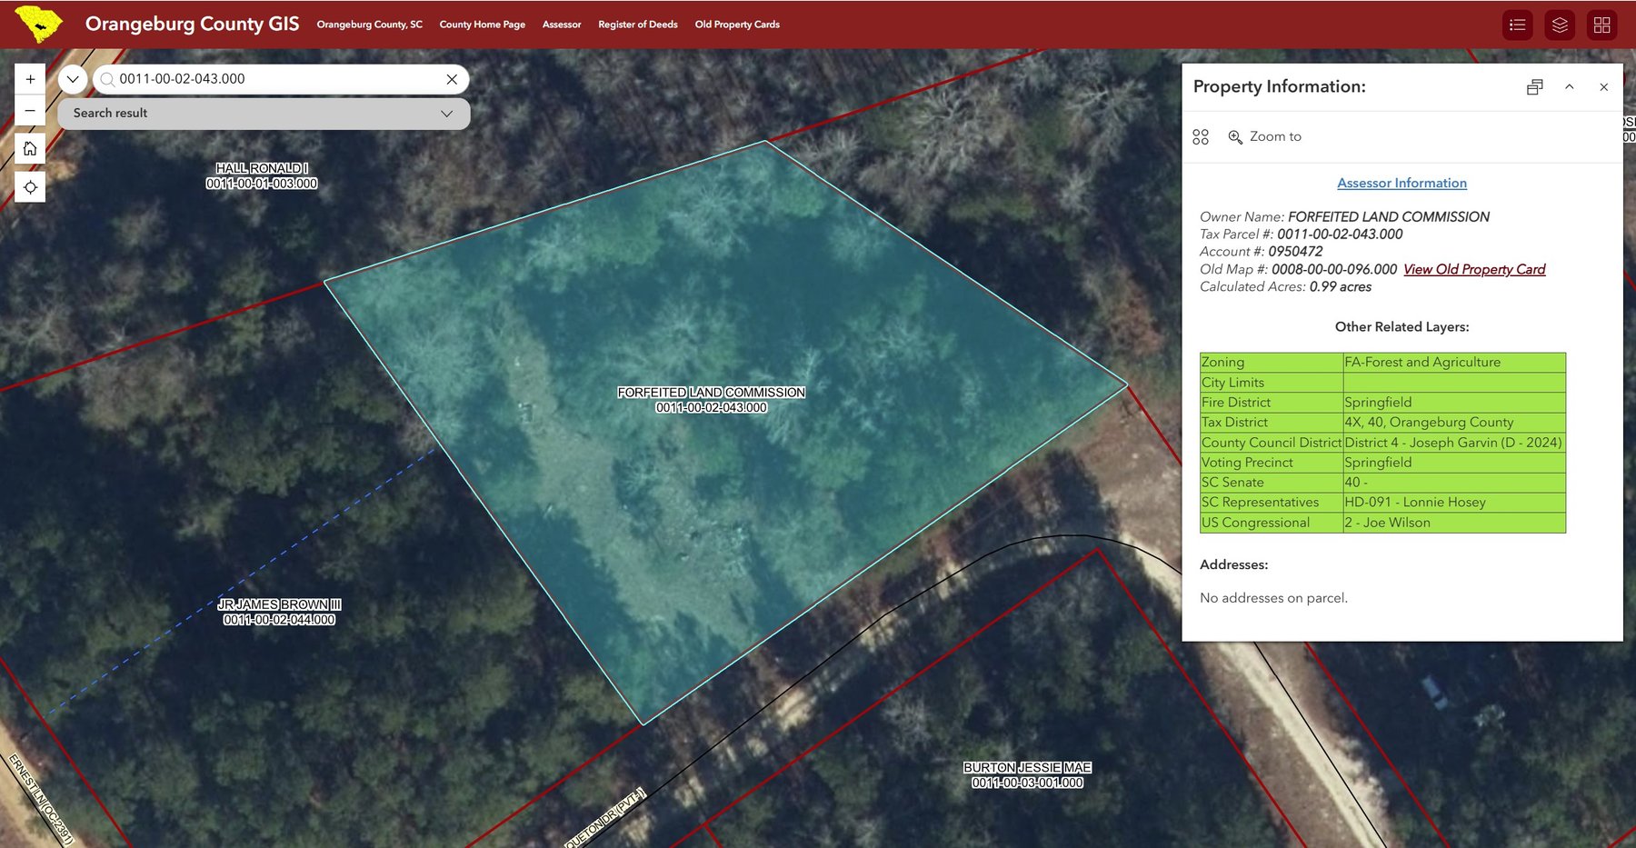View Old Property Card
Screen dimensions: 1636x848
1473,269
